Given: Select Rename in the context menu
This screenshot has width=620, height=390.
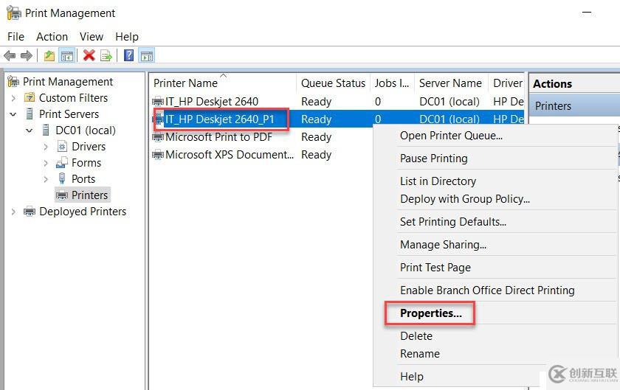Looking at the screenshot, I should pos(419,354).
